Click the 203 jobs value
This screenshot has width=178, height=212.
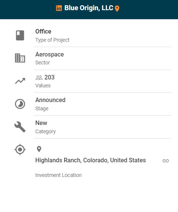click(50, 77)
